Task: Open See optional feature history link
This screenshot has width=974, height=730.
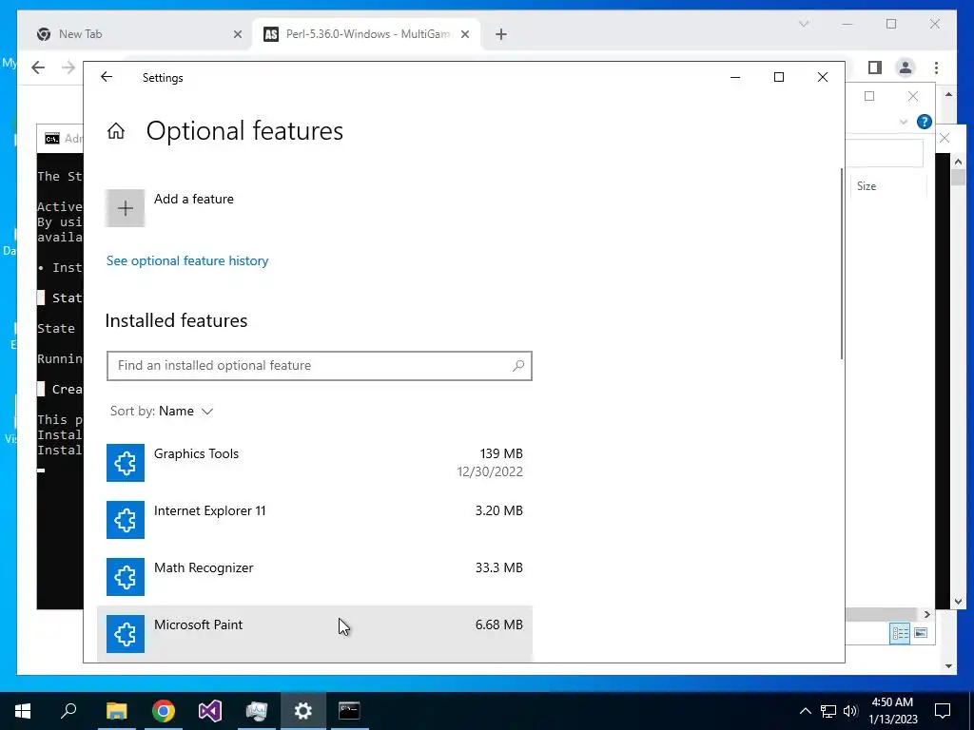Action: tap(187, 260)
